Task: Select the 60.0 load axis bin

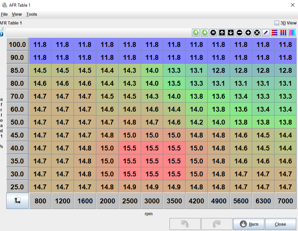Action: 17,109
